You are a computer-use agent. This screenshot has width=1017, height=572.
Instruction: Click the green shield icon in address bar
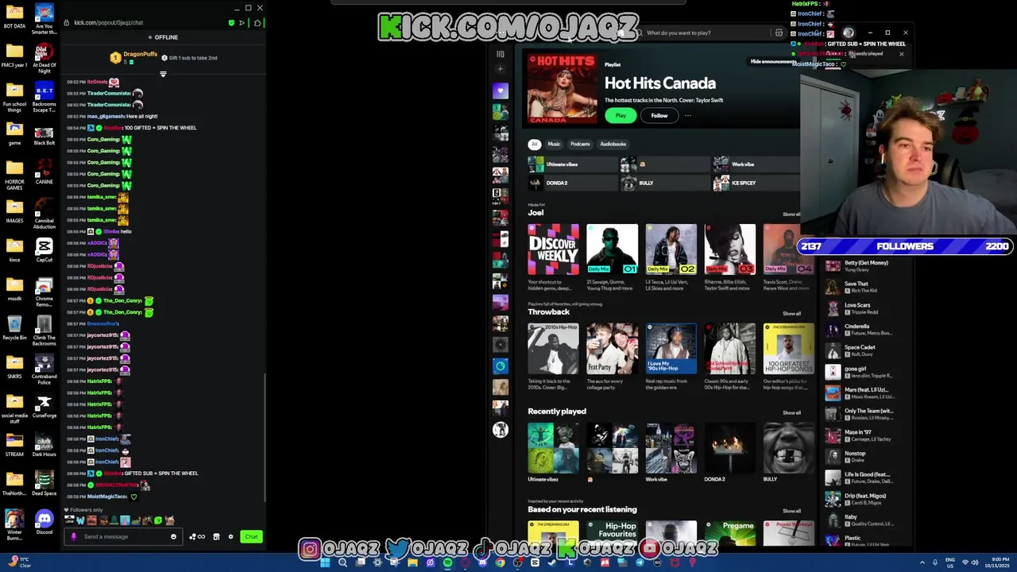[231, 22]
